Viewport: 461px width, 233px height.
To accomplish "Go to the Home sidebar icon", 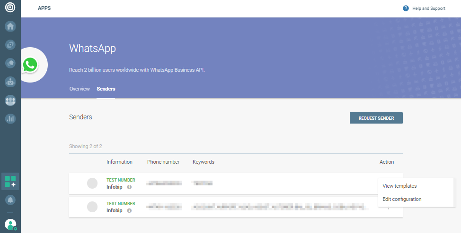I will tap(10, 26).
